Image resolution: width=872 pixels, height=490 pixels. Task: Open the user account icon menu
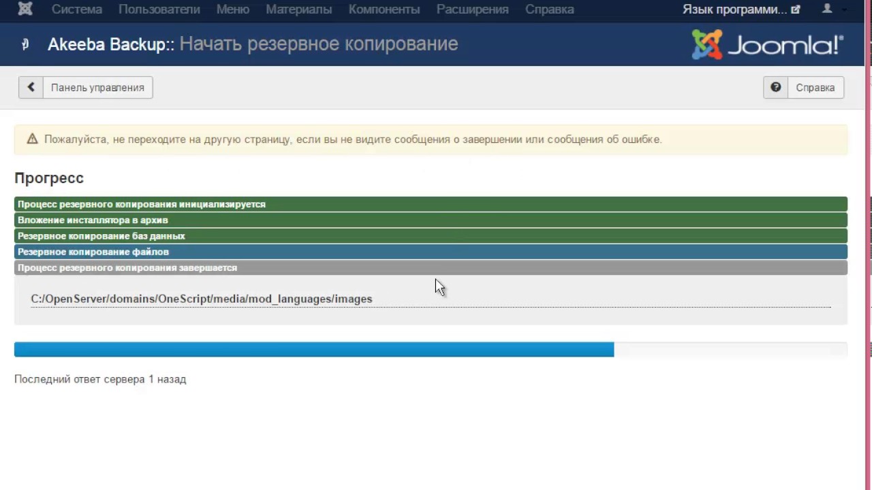(827, 9)
